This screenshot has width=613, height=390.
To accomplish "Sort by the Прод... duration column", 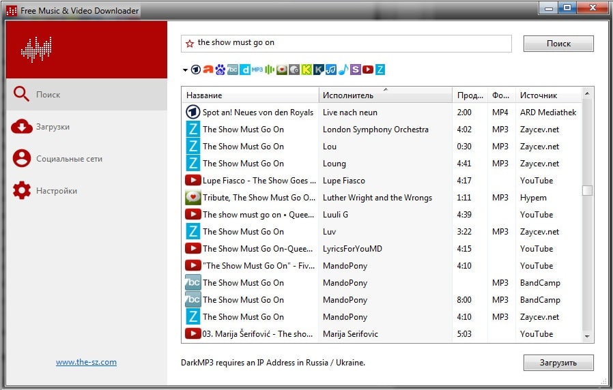I will coord(470,95).
